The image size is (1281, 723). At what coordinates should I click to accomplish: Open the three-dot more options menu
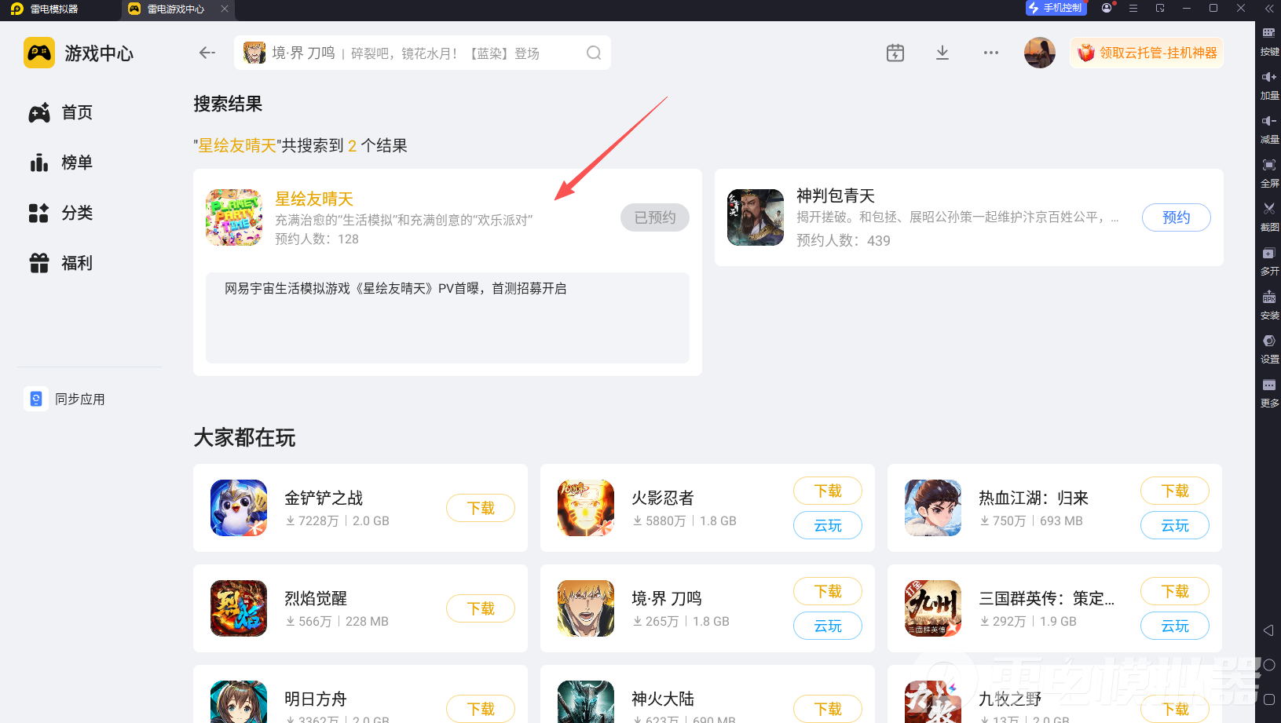991,53
